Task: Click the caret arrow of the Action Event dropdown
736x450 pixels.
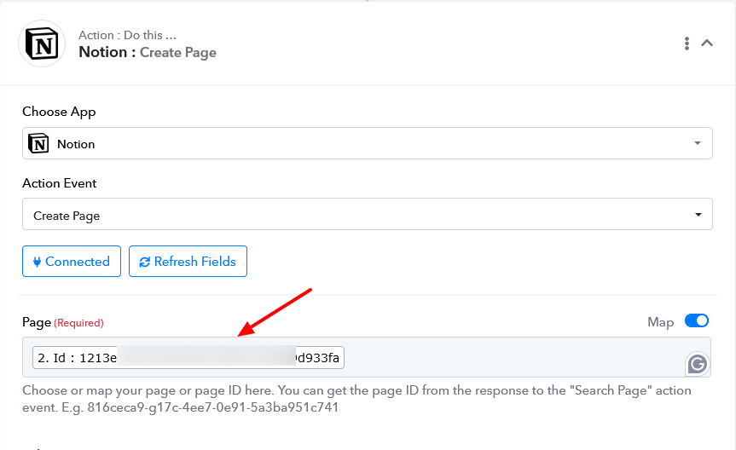Action: click(698, 215)
